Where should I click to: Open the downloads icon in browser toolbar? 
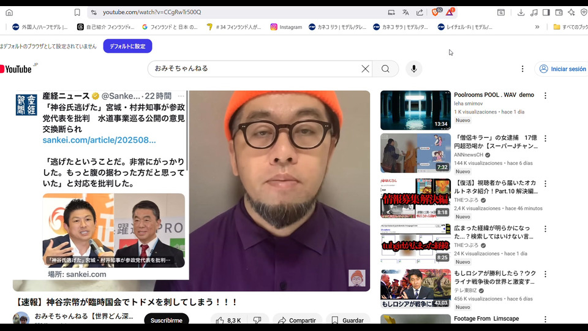pos(521,12)
